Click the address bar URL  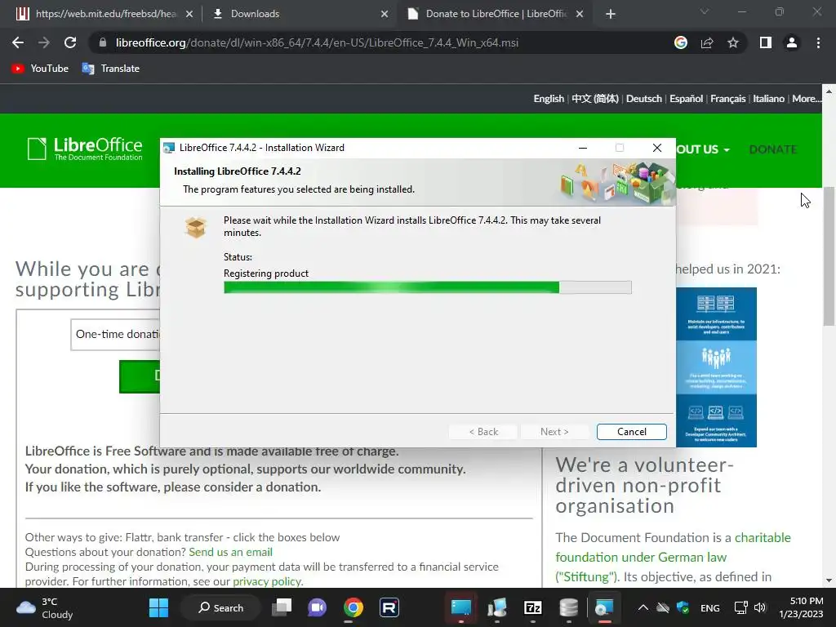click(x=317, y=42)
